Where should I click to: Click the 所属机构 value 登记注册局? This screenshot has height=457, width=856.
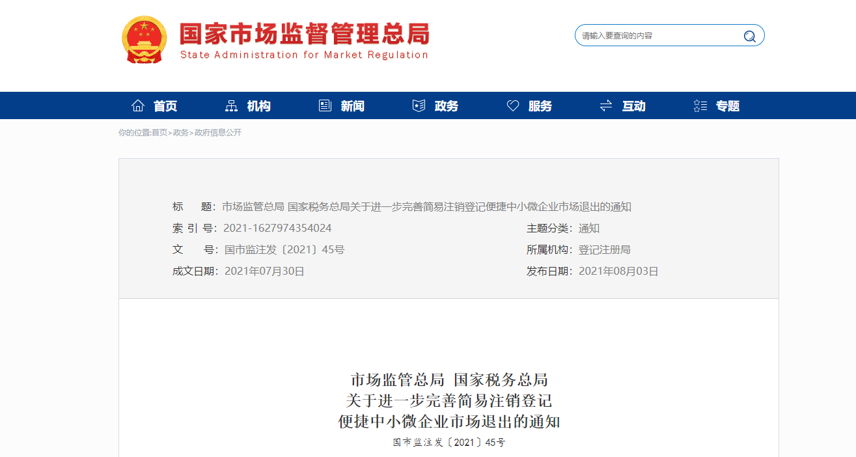pyautogui.click(x=605, y=250)
